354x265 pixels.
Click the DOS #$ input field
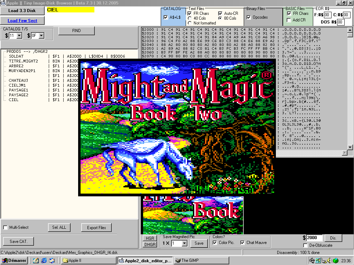(341, 22)
